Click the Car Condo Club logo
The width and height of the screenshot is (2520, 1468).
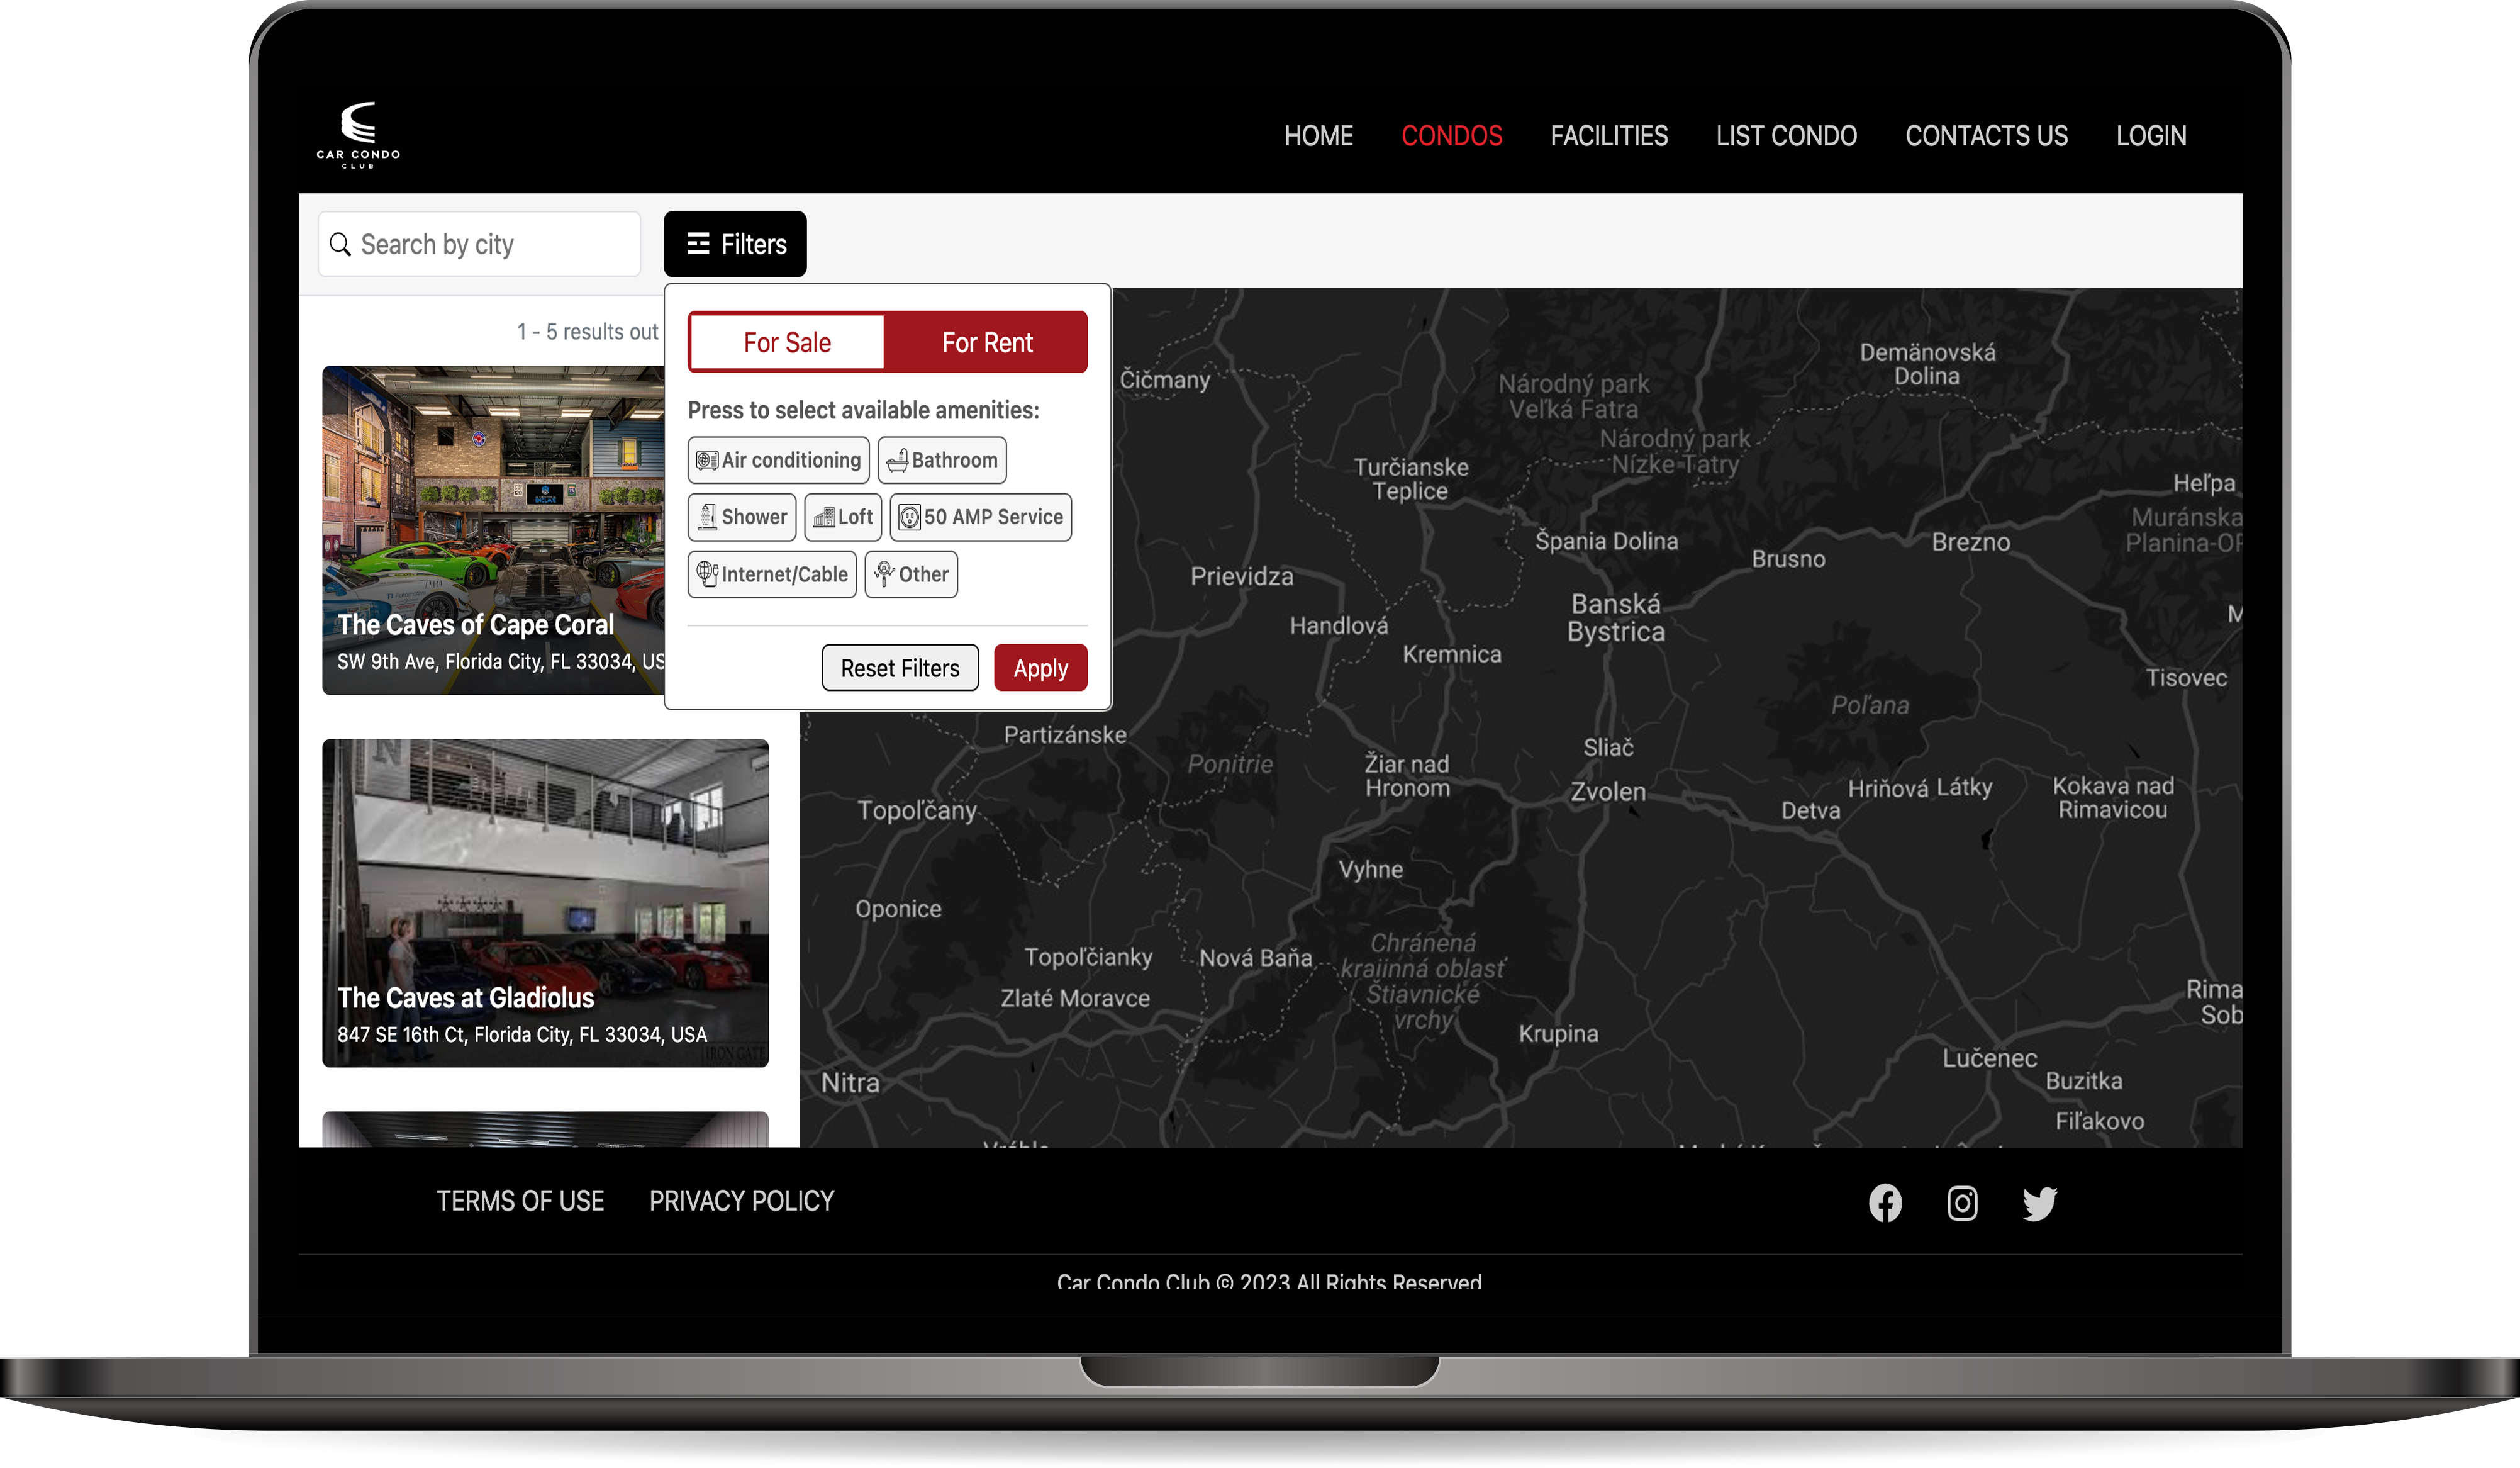(358, 134)
